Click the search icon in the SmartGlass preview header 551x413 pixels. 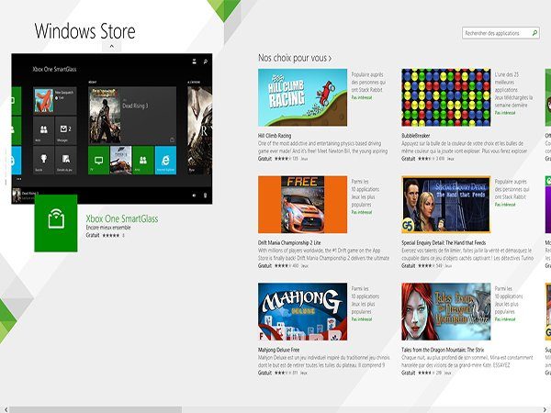coord(205,61)
